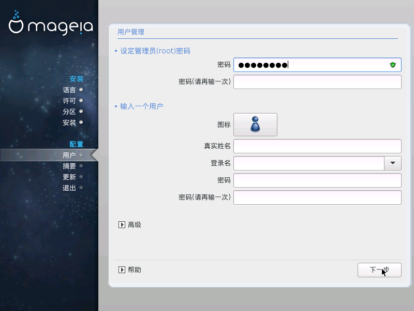Click the 登录名 text input
This screenshot has height=311, width=414.
click(308, 163)
